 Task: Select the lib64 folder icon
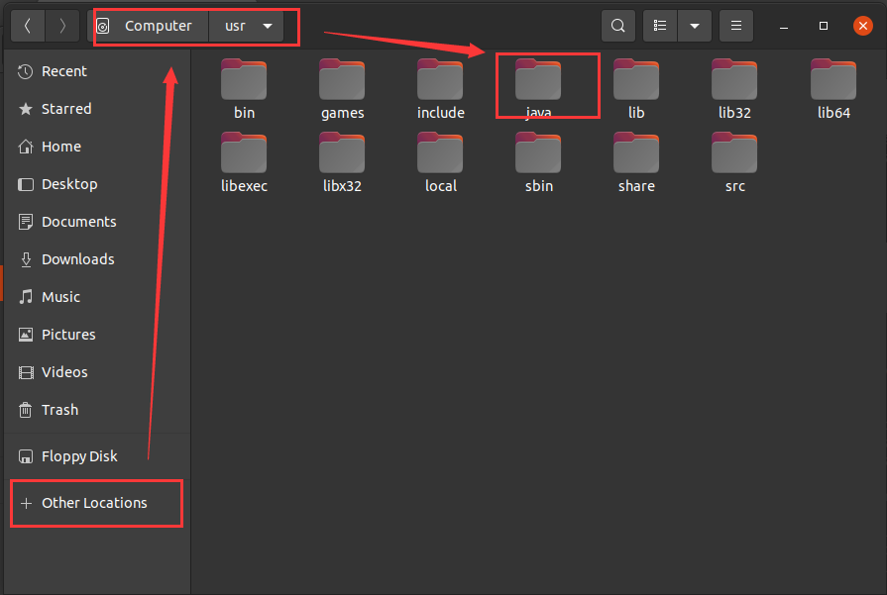coord(833,79)
